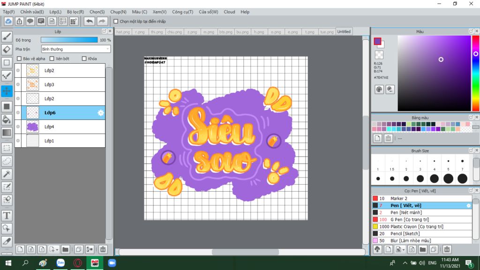
Task: Enable the Xén bớt checkbox
Action: [x=52, y=59]
